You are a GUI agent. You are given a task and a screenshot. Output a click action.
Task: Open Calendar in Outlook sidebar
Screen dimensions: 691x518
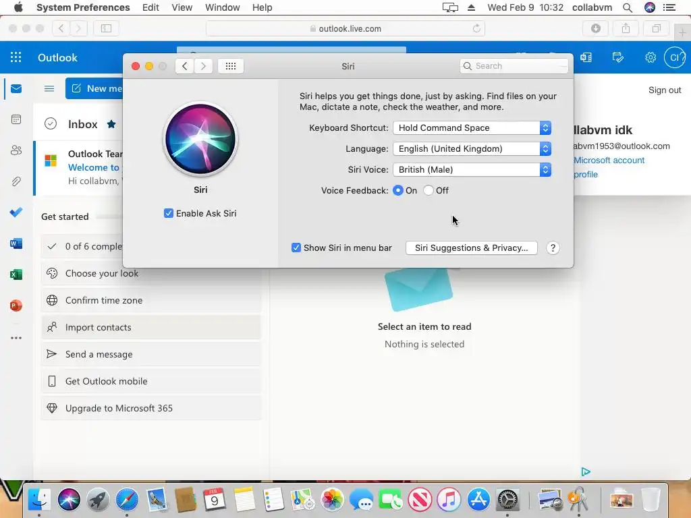coord(16,119)
